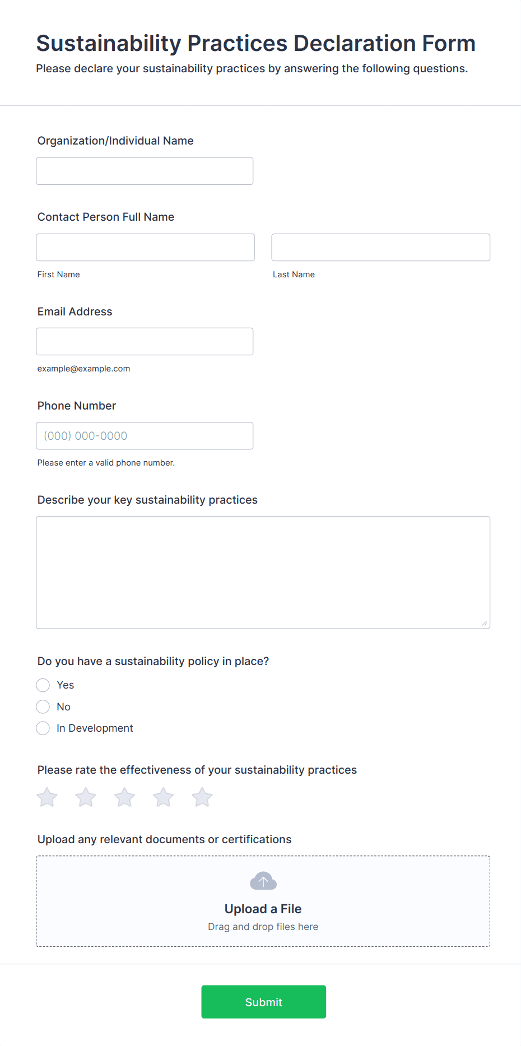521x1046 pixels.
Task: Grab the text area resize handle
Action: pyautogui.click(x=485, y=623)
